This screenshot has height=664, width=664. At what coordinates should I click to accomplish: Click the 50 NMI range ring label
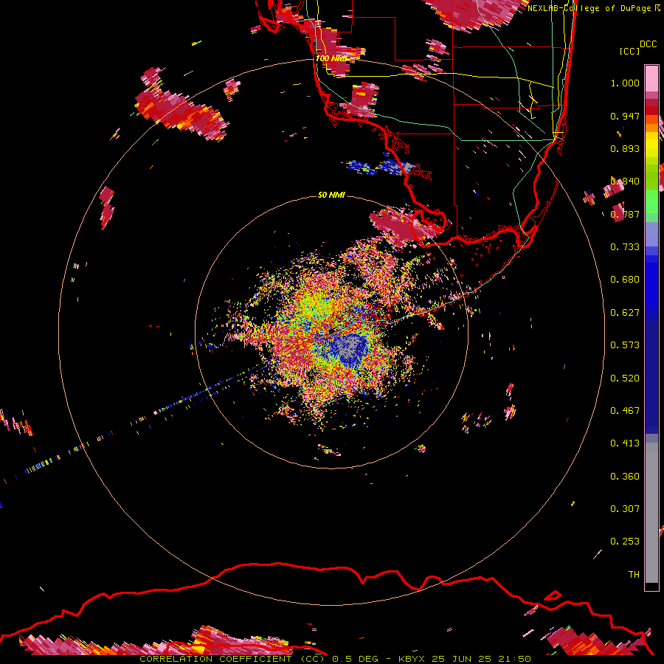pos(331,195)
